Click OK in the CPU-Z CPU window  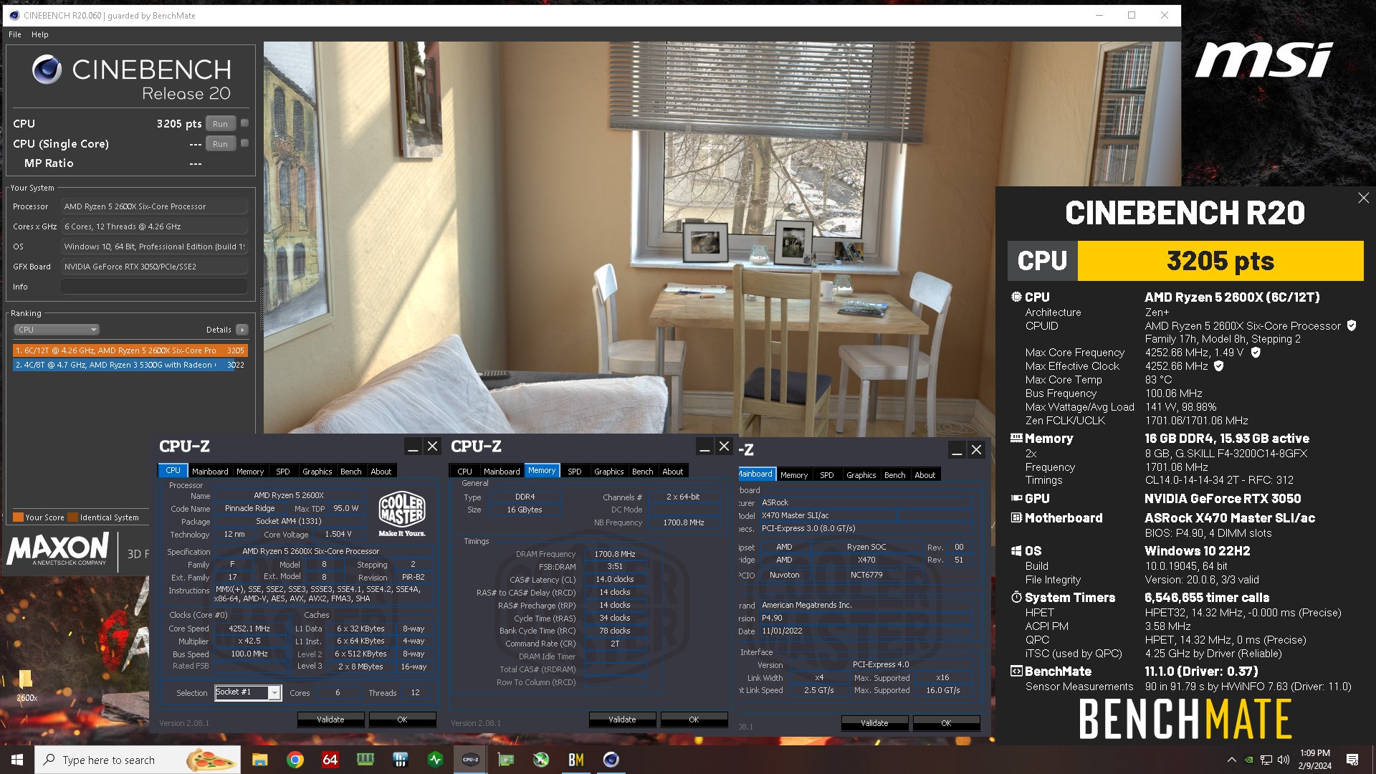coord(402,720)
